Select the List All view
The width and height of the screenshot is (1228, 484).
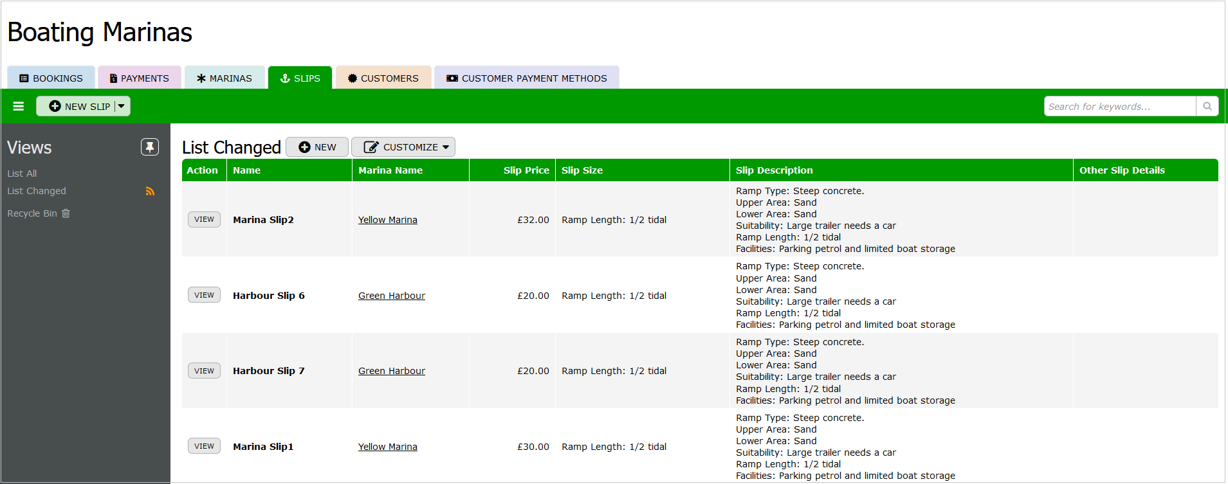click(22, 174)
